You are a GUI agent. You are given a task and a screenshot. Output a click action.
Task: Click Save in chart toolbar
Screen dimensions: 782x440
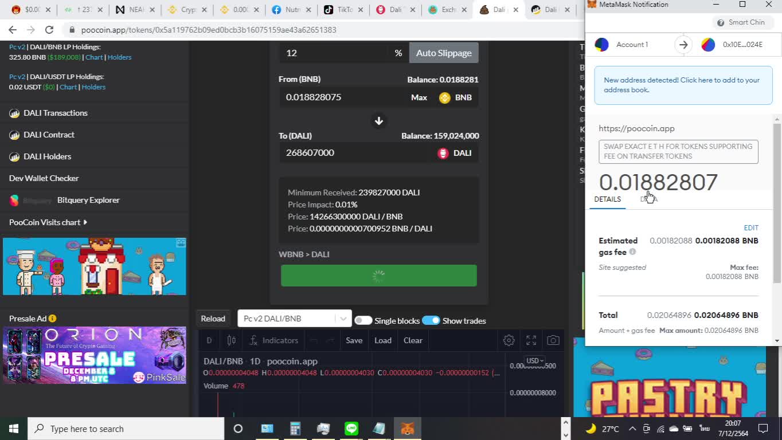[x=354, y=340]
